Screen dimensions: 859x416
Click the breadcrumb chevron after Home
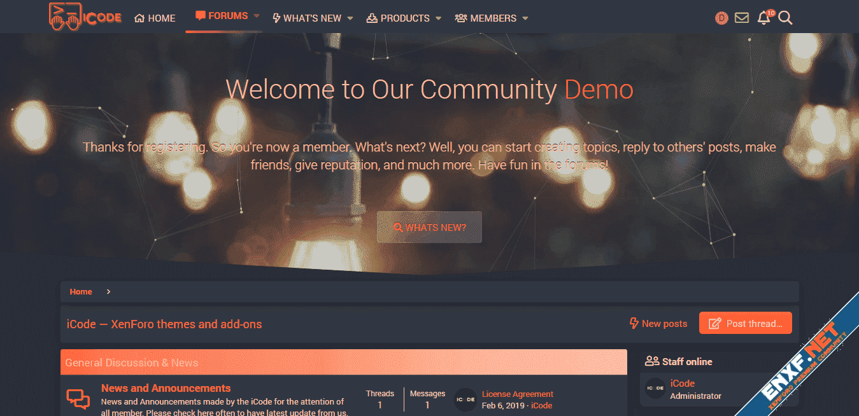coord(109,292)
